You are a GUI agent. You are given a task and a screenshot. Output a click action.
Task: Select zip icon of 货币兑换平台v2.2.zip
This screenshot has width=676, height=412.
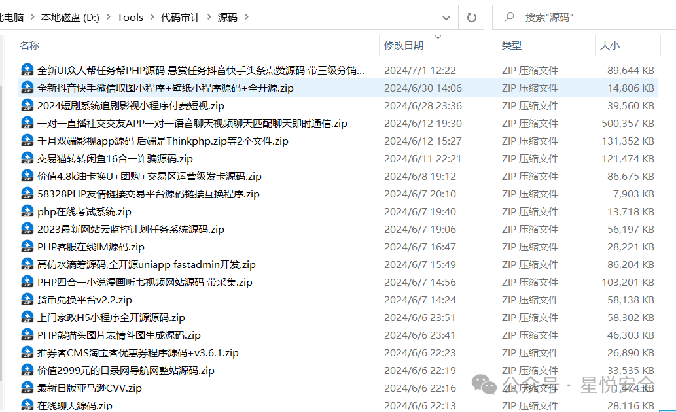[27, 300]
